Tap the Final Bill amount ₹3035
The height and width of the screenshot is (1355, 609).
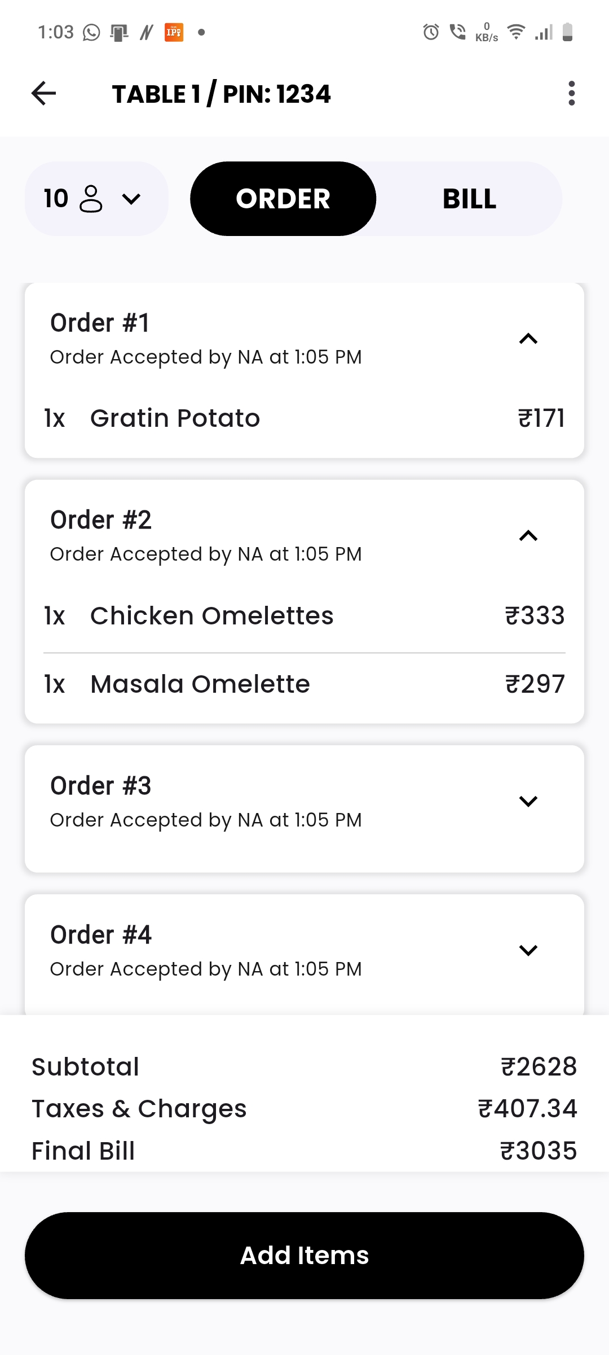(x=539, y=1151)
